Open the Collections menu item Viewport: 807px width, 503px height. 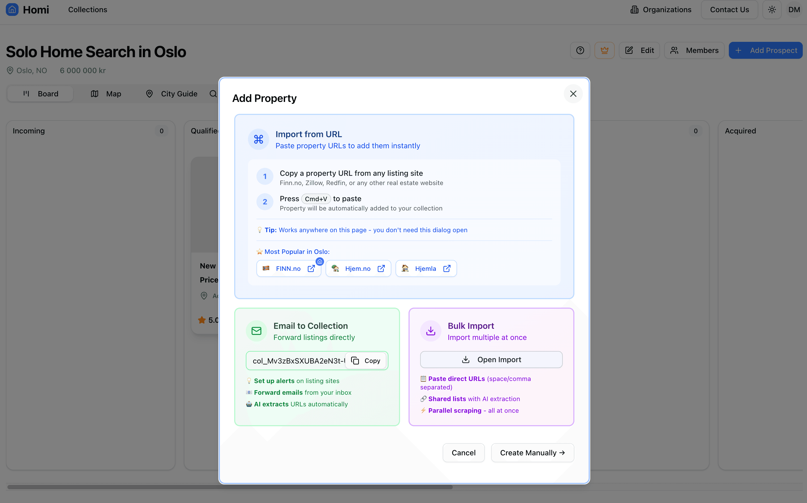(87, 10)
